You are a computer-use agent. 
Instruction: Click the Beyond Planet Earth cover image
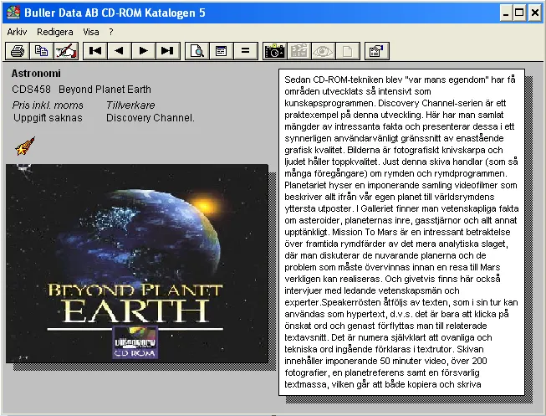(x=137, y=264)
